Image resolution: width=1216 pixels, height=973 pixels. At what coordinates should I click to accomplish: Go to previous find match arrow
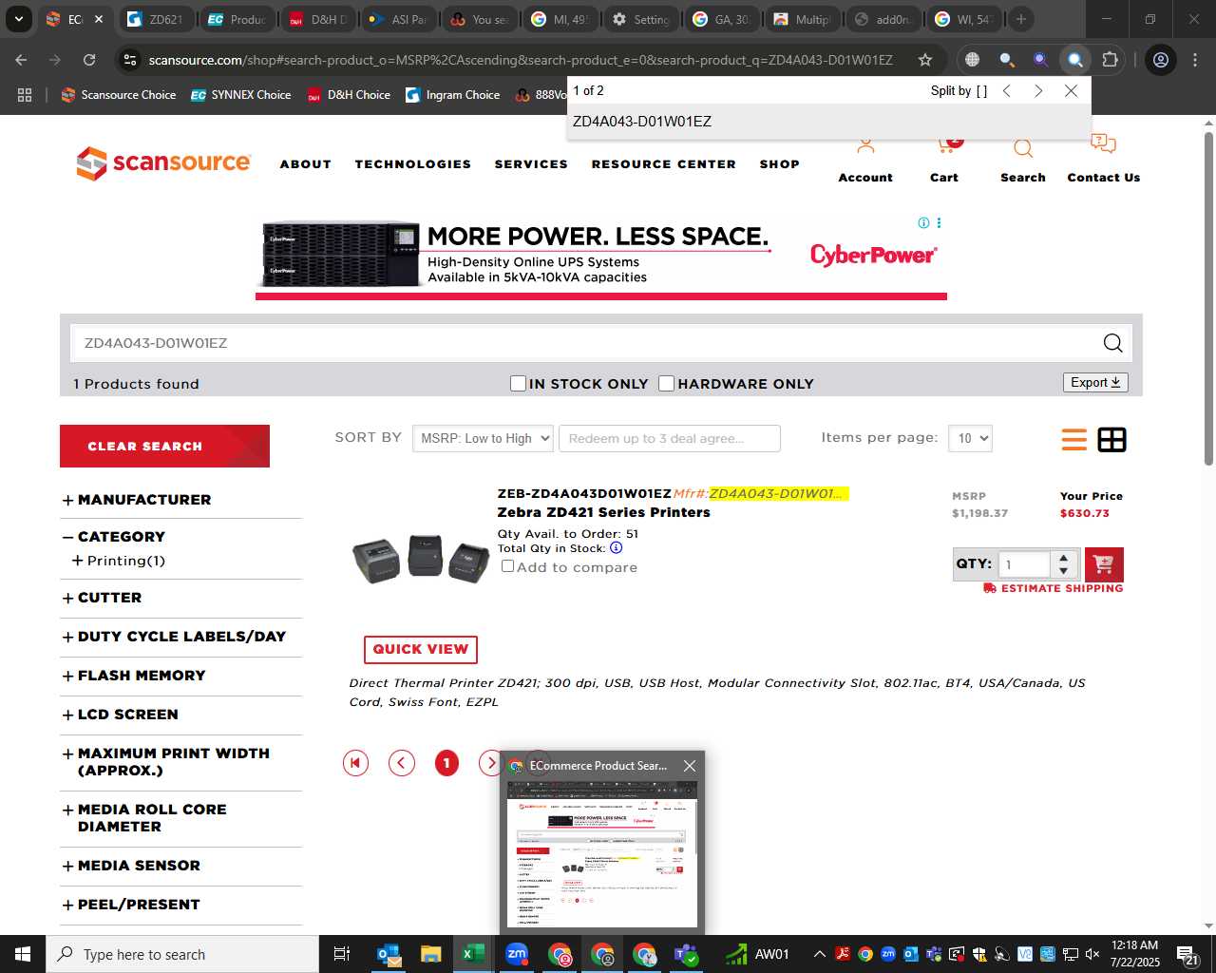[1007, 90]
